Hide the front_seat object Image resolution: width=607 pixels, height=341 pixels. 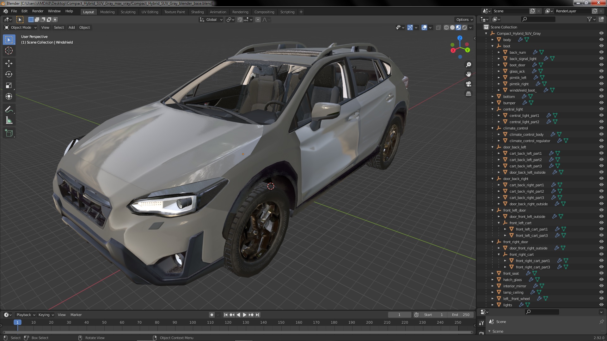[601, 273]
